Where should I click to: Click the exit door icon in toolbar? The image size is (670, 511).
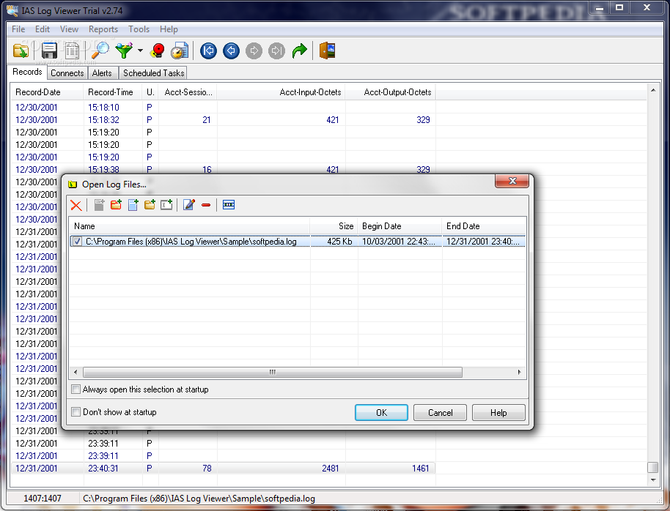(328, 51)
